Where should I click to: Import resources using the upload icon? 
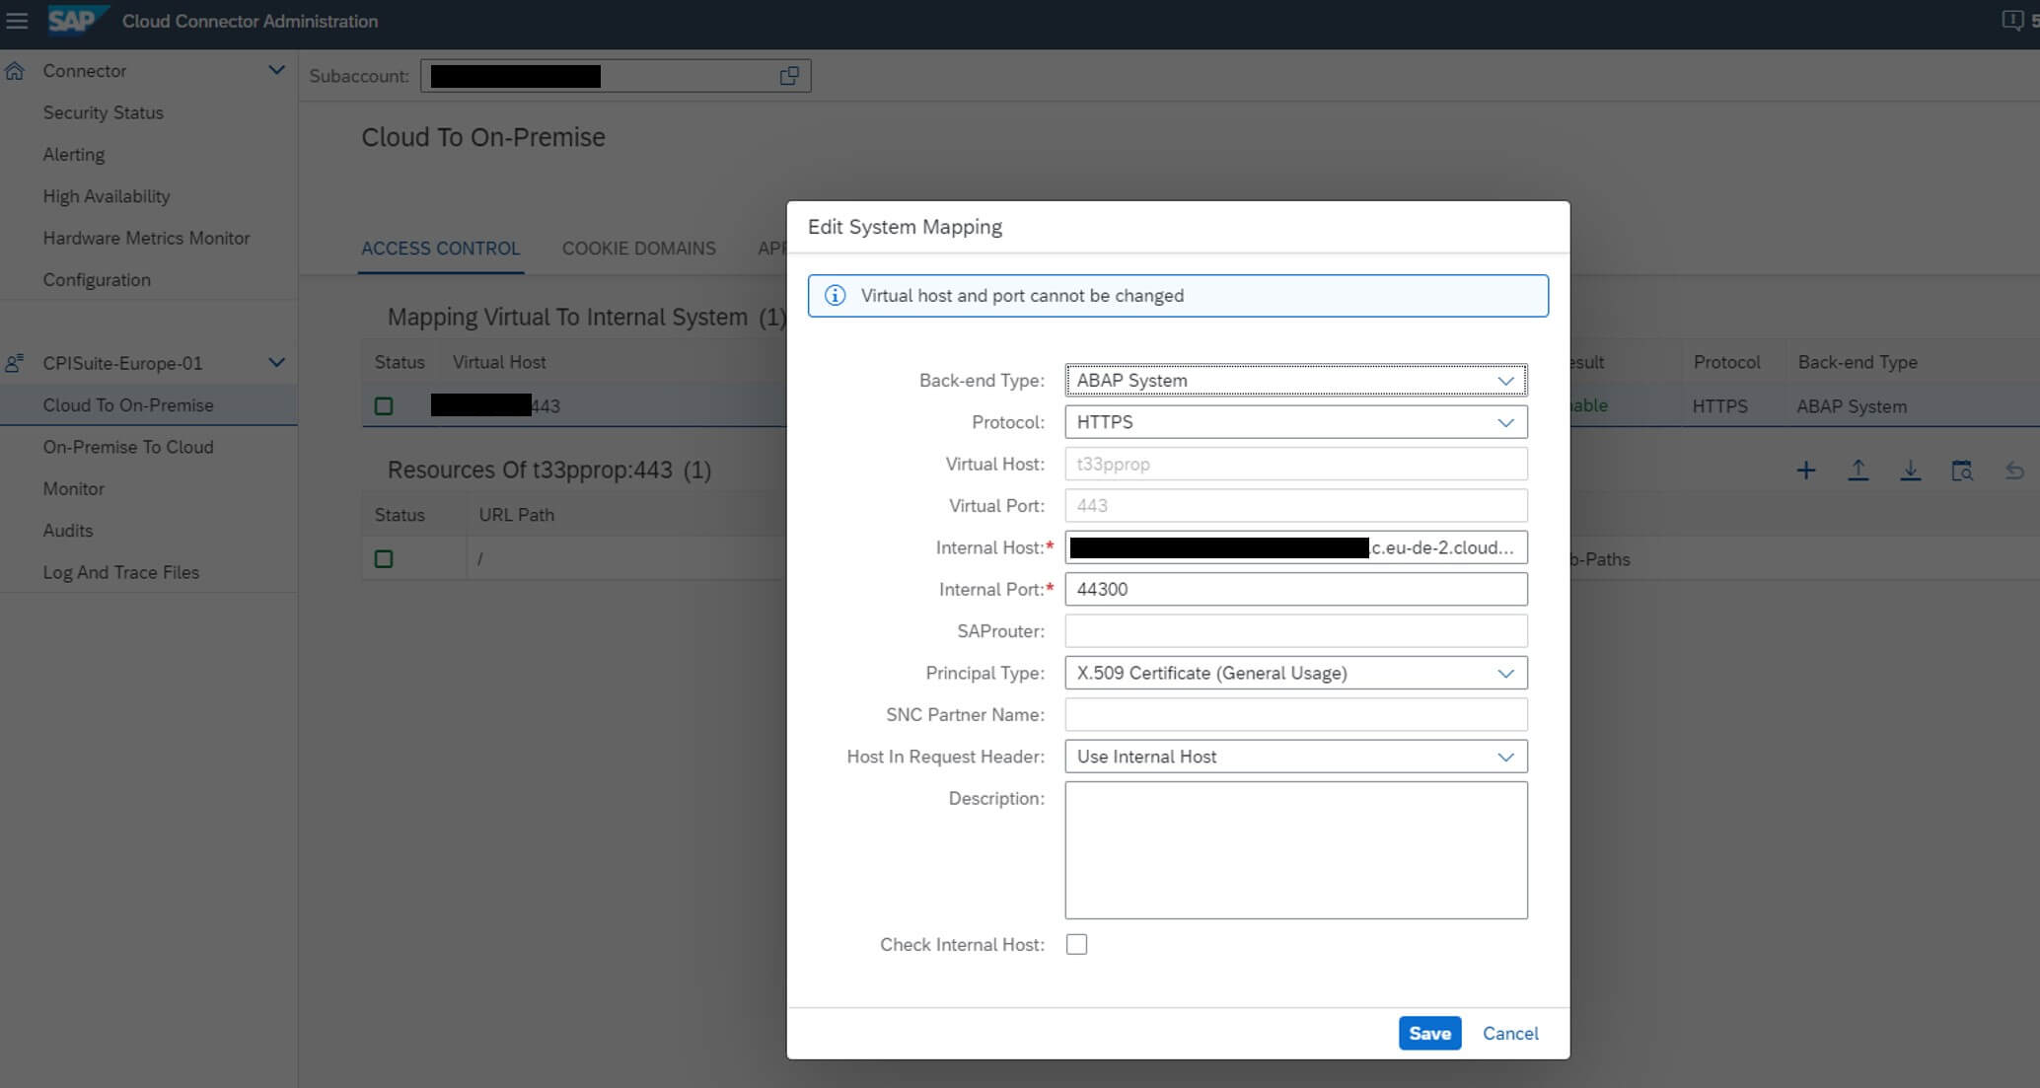pos(1858,470)
